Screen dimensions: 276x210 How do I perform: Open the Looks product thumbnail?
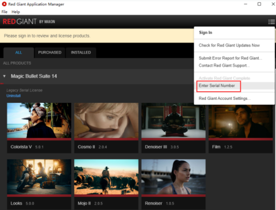coord(39,177)
